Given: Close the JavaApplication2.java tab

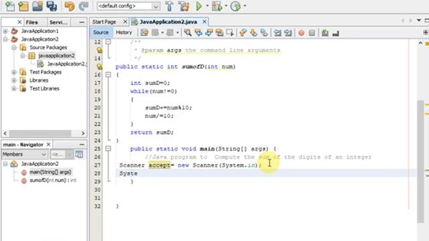Looking at the screenshot, I should click(204, 21).
